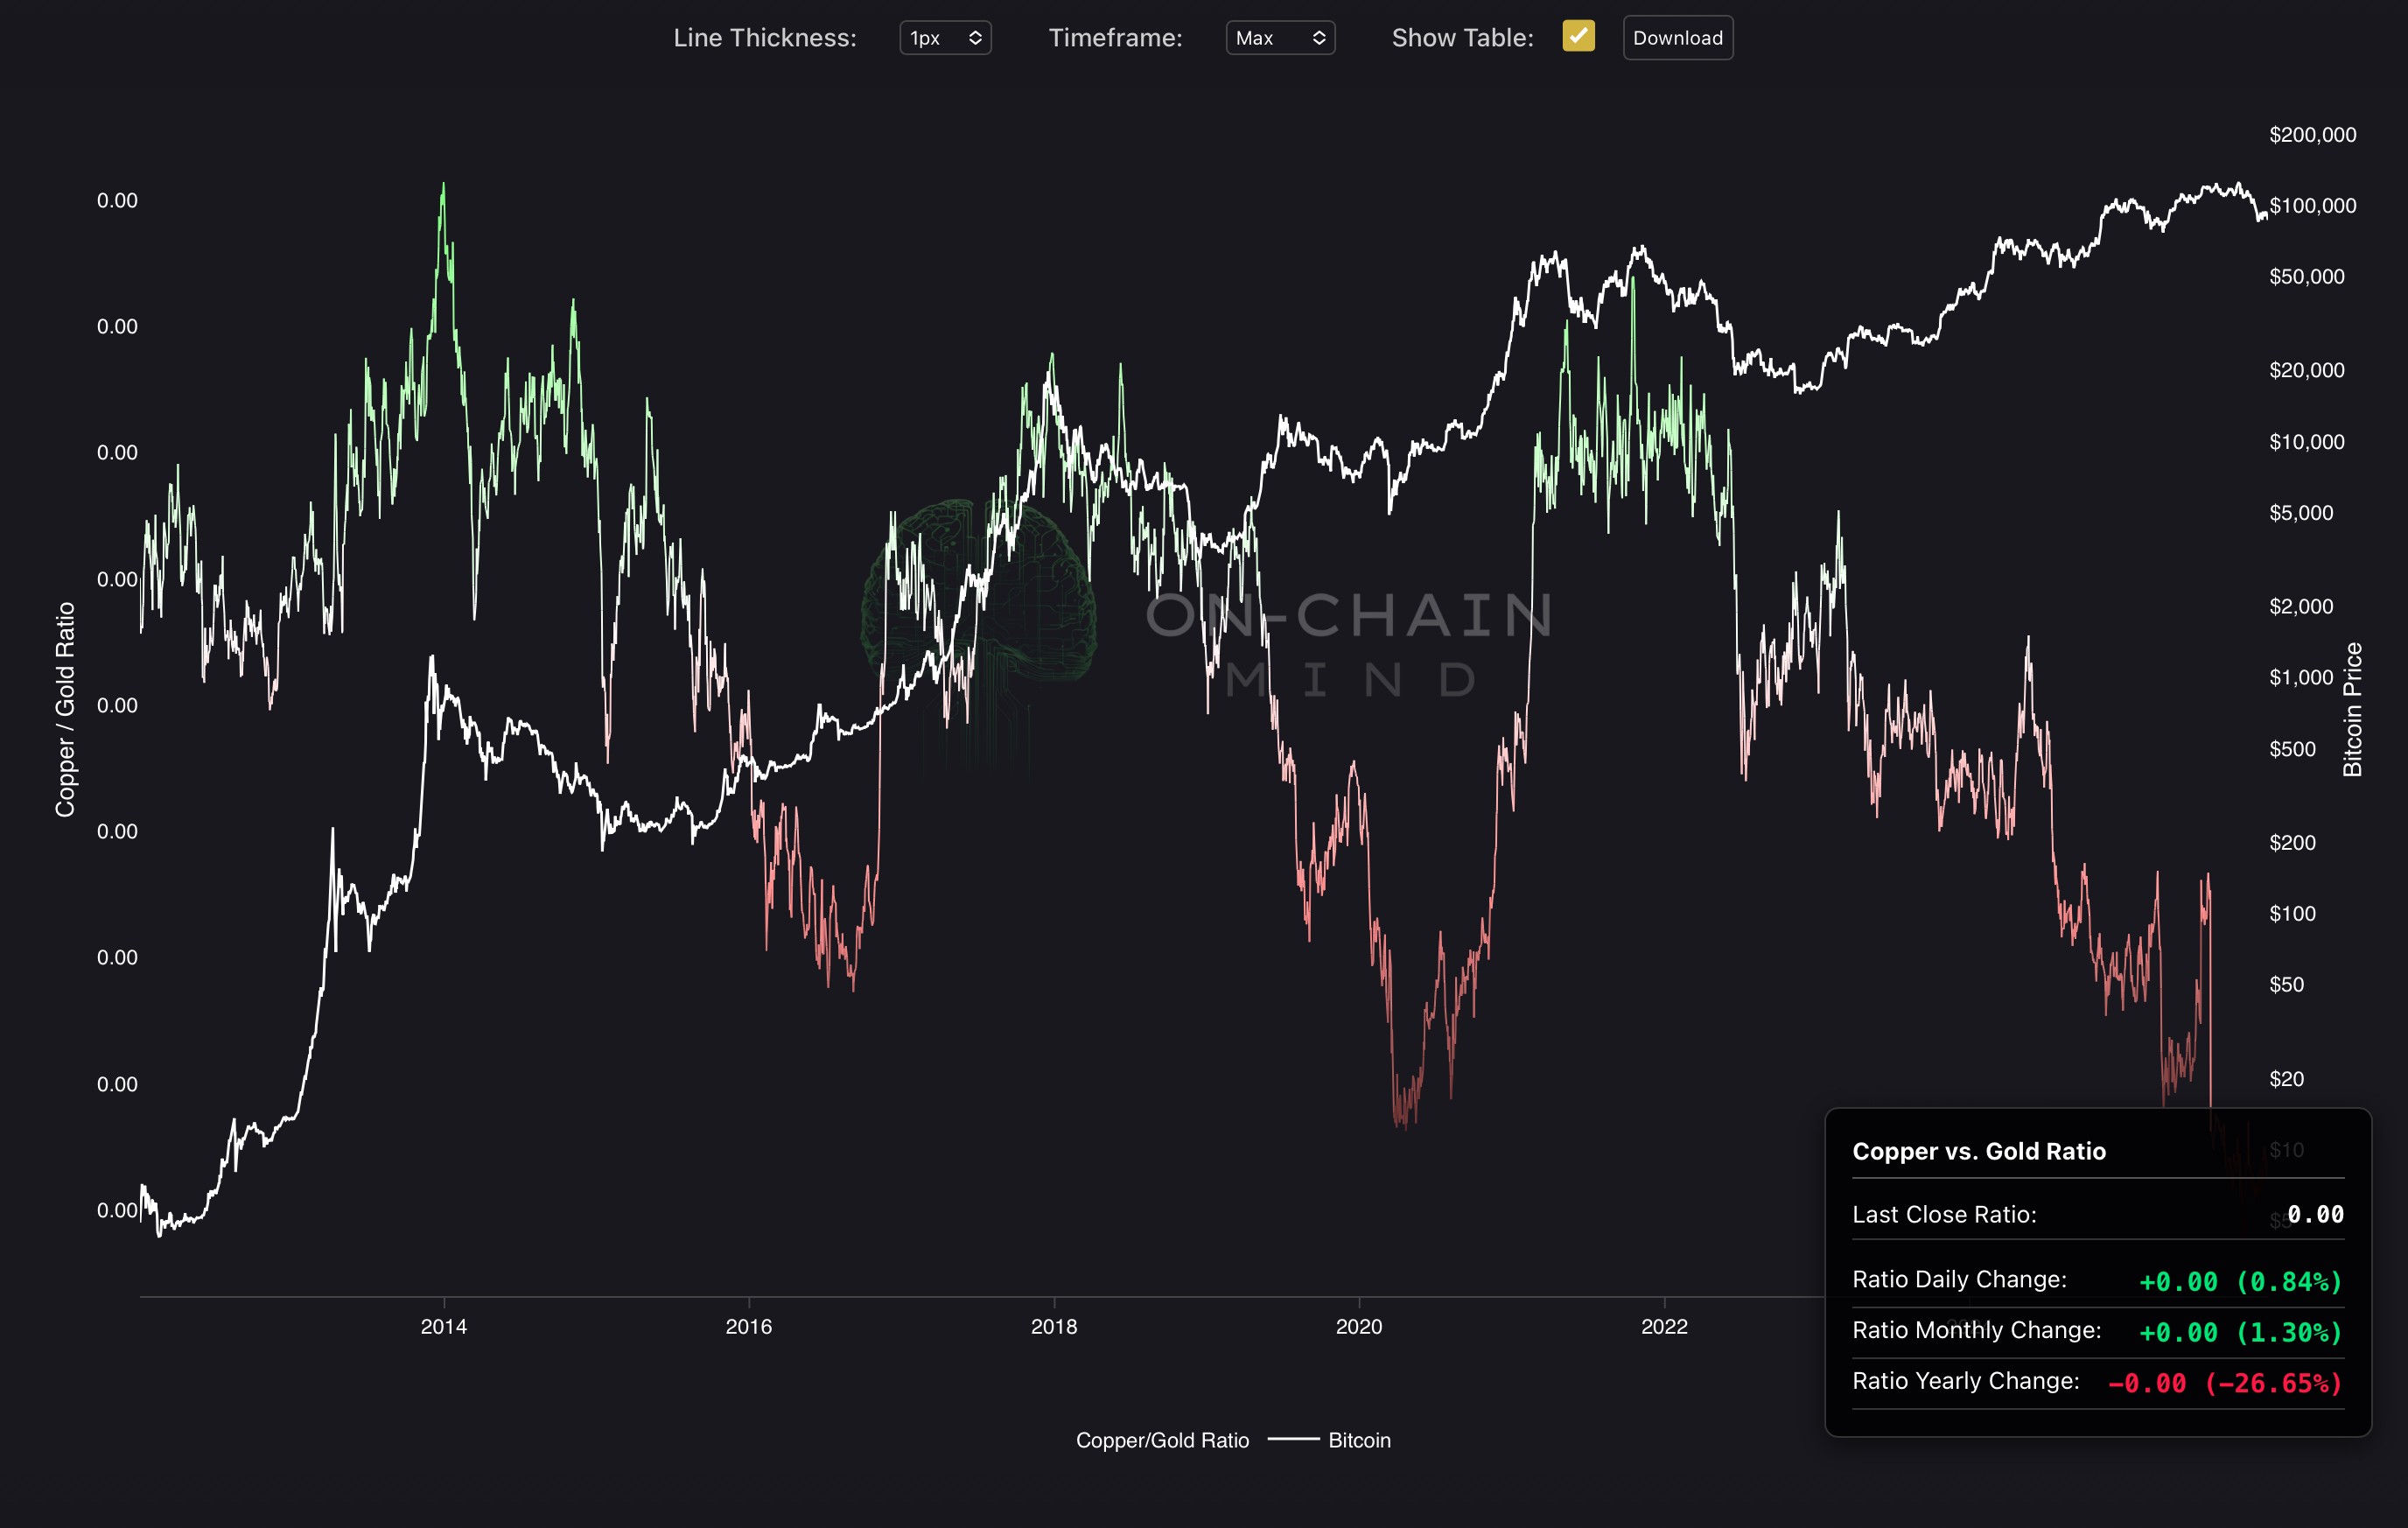
Task: Click the $20,000 Bitcoin axis label
Action: [x=2306, y=370]
